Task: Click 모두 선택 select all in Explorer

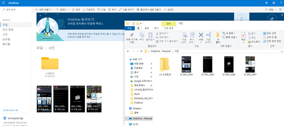Action: point(269,33)
